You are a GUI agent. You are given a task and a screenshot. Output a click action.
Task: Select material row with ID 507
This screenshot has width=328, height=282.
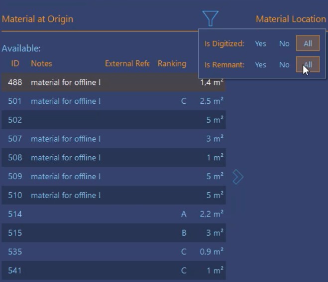click(x=113, y=138)
